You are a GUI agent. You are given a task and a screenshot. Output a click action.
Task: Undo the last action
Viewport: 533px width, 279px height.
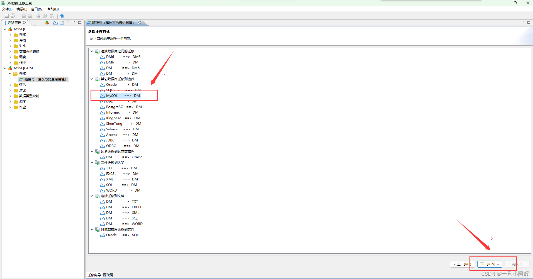(x=24, y=16)
